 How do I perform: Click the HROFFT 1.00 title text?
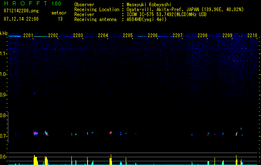coord(32,3)
